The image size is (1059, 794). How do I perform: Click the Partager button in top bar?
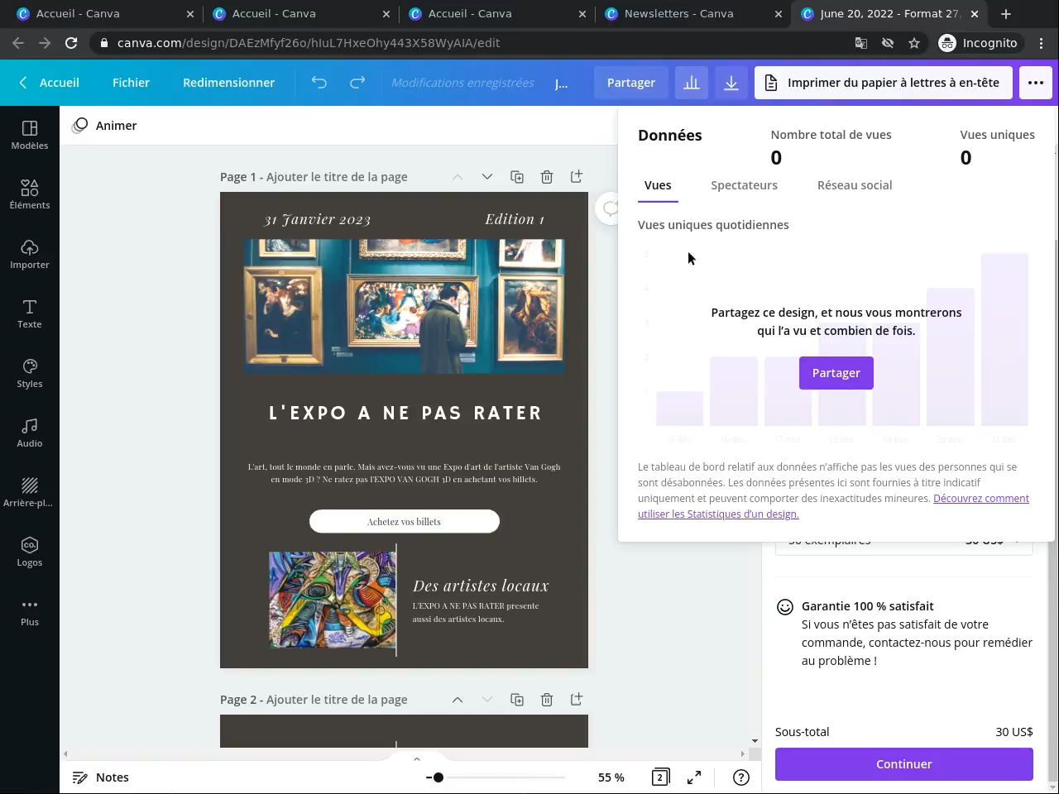631,83
